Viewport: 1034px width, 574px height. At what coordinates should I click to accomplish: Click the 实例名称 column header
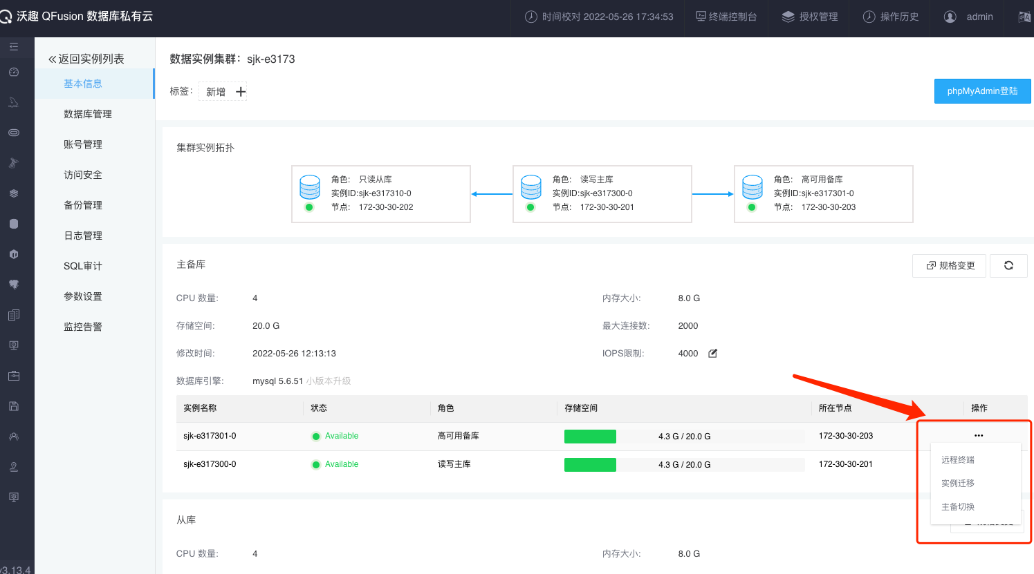tap(200, 408)
